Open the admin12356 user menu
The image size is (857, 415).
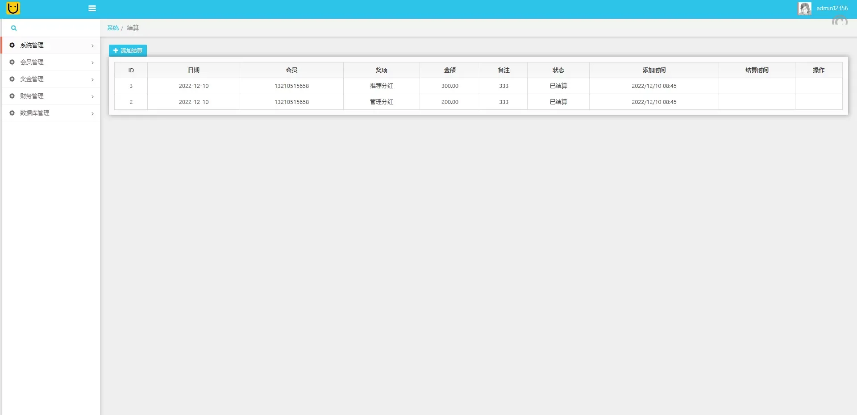[x=832, y=8]
